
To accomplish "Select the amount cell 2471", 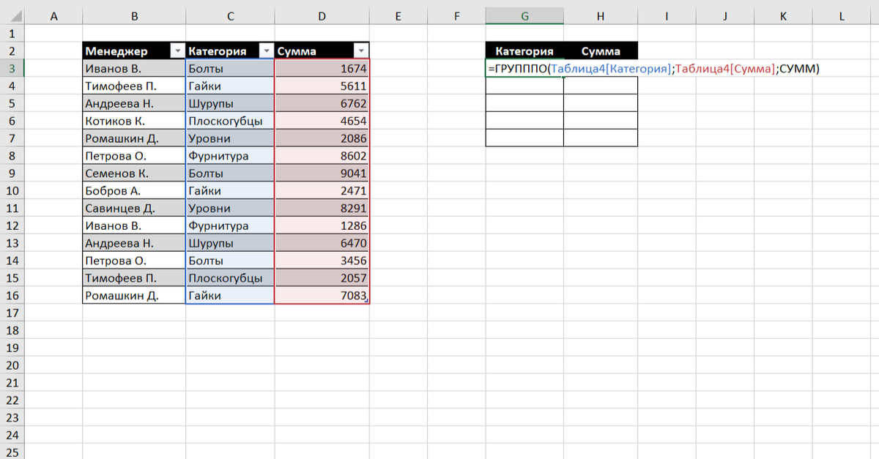I will (x=322, y=190).
